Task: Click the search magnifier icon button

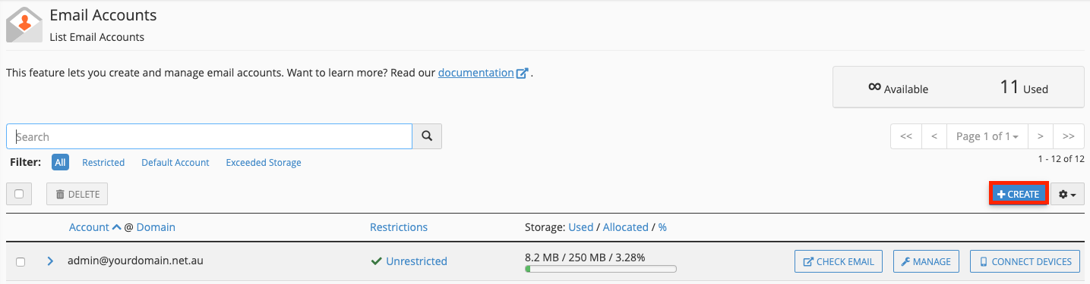Action: pos(427,136)
